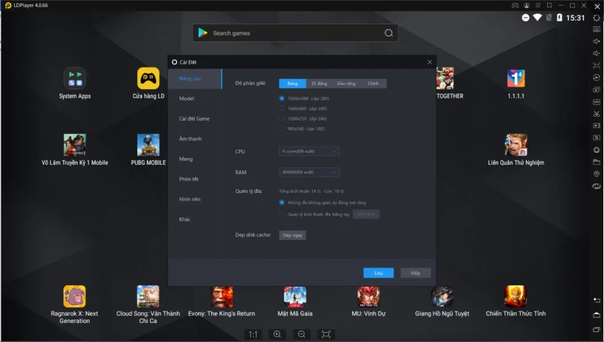Screen dimensions: 604x342
Task: Click the Search games input field
Action: click(296, 33)
